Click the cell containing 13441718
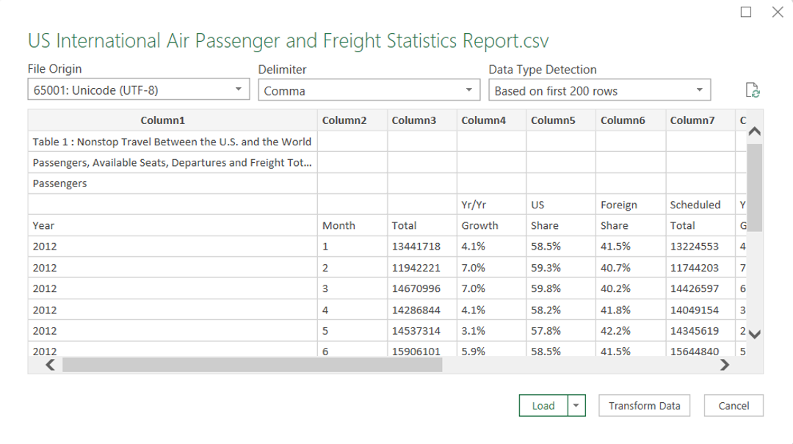This screenshot has height=444, width=793. (x=416, y=247)
